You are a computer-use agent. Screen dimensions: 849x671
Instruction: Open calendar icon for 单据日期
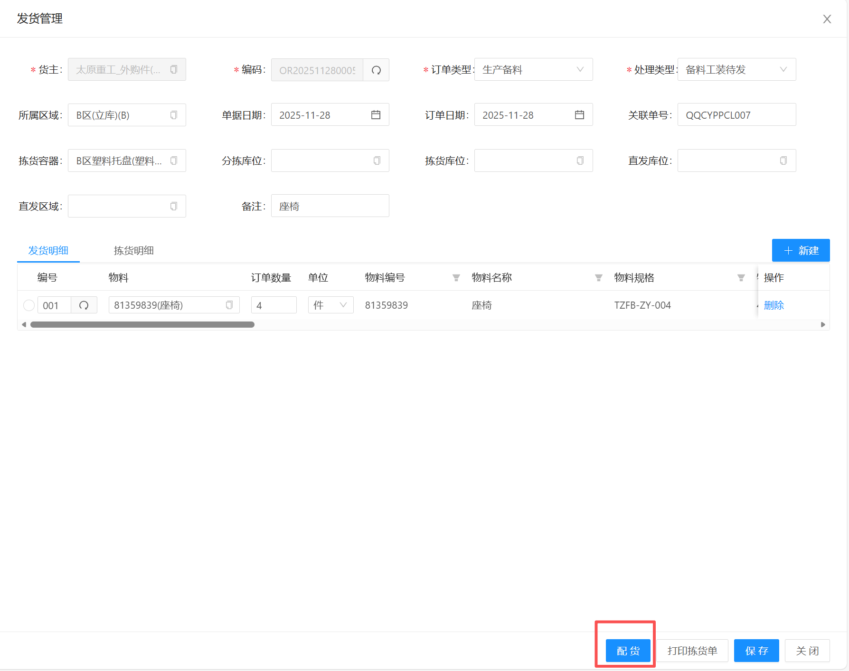point(376,115)
